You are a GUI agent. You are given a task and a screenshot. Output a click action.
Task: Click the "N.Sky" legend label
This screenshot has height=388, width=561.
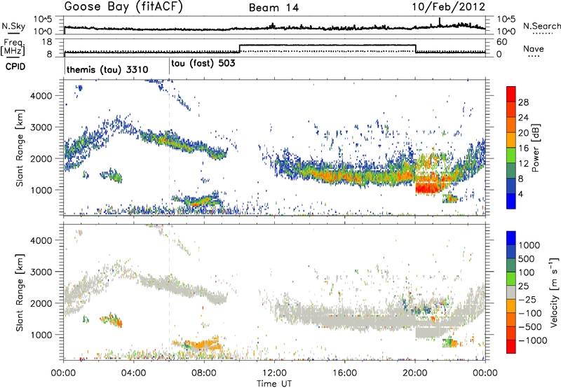(x=13, y=26)
